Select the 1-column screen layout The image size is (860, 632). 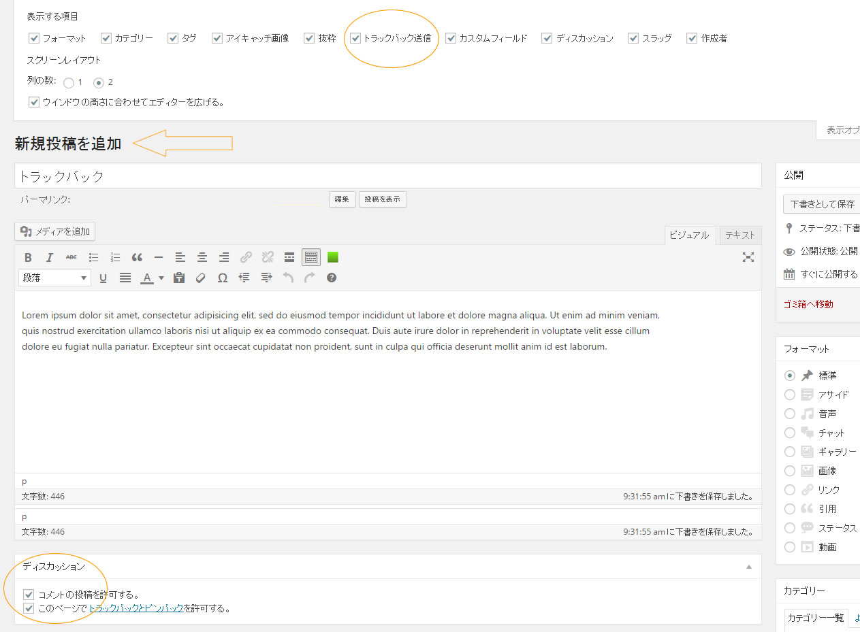(x=69, y=82)
